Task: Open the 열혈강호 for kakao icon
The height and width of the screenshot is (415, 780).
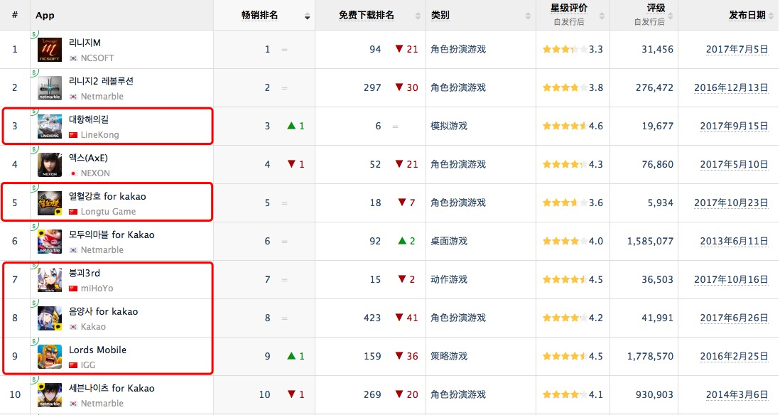Action: coord(50,203)
